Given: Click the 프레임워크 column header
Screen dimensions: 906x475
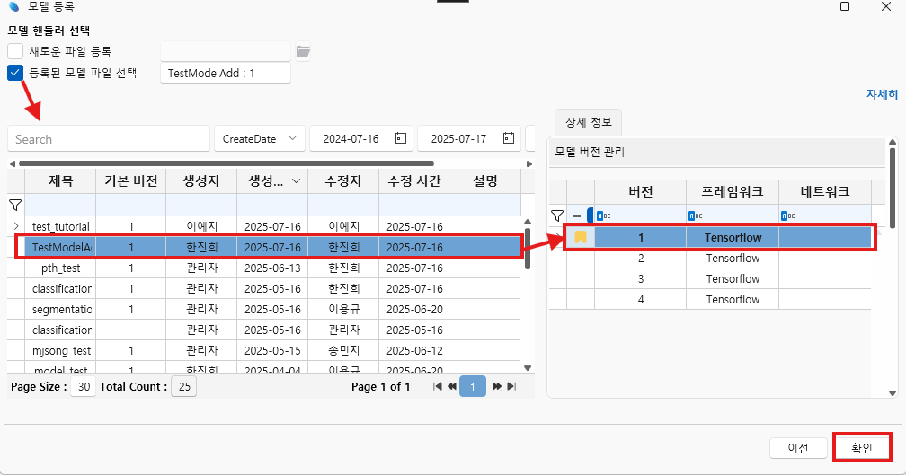Looking at the screenshot, I should (732, 191).
